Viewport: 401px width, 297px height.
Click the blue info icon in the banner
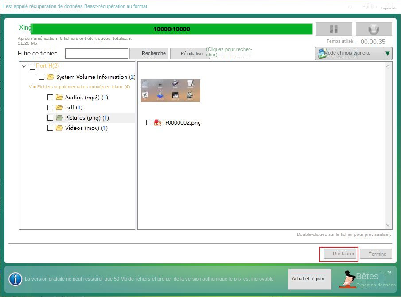click(16, 279)
